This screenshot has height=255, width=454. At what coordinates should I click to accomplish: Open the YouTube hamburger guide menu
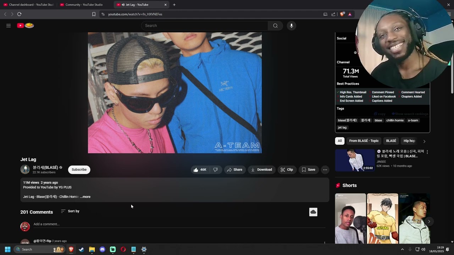[x=9, y=25]
